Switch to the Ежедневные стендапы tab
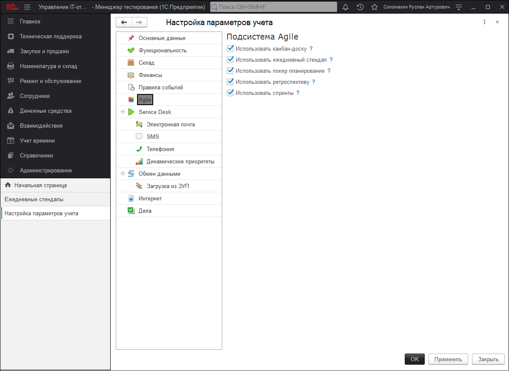This screenshot has width=509, height=371. point(34,200)
